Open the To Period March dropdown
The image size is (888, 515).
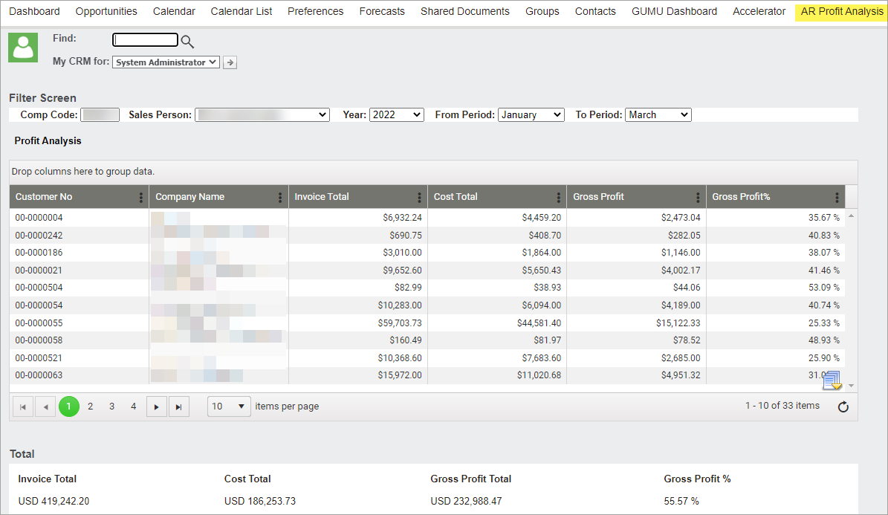[658, 115]
